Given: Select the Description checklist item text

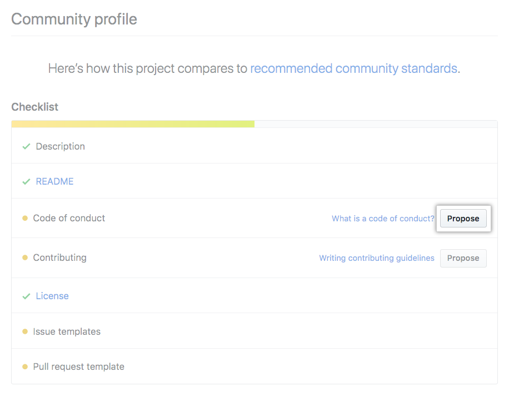Looking at the screenshot, I should click(60, 147).
